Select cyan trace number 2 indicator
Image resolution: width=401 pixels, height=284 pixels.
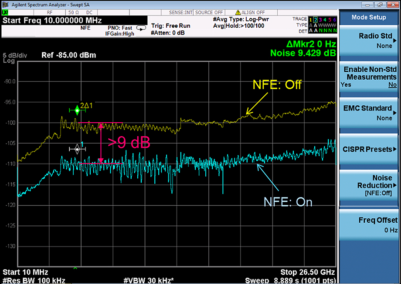pyautogui.click(x=315, y=20)
